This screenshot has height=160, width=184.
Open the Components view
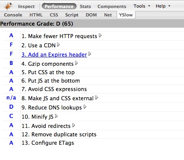coord(112,6)
